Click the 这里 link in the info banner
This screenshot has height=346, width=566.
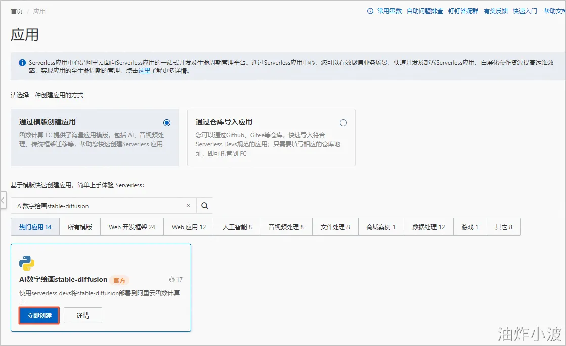[x=144, y=71]
